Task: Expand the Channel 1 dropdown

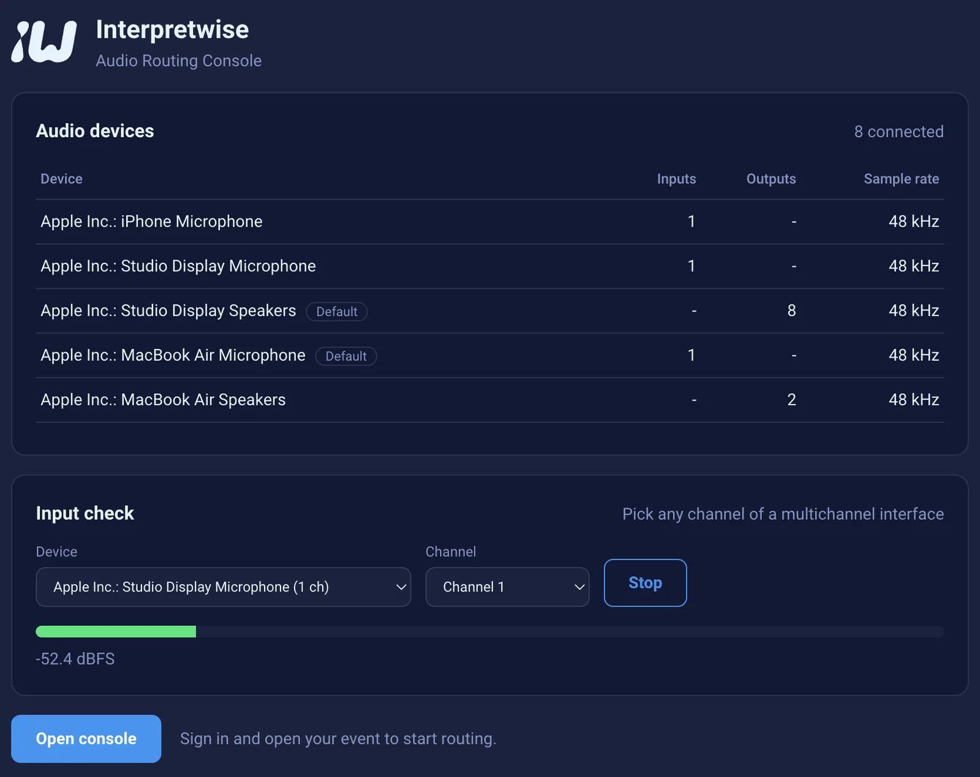Action: (507, 587)
